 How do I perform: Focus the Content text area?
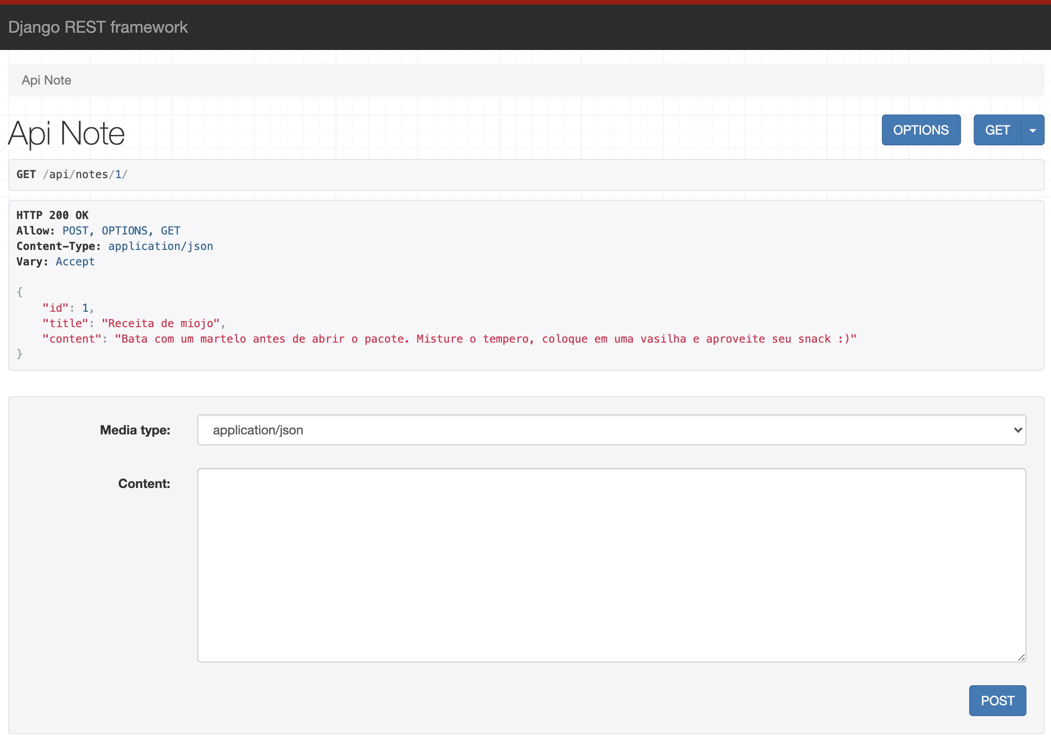611,565
